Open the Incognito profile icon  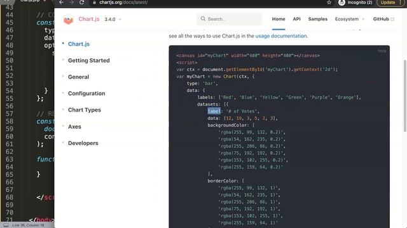coord(342,3)
